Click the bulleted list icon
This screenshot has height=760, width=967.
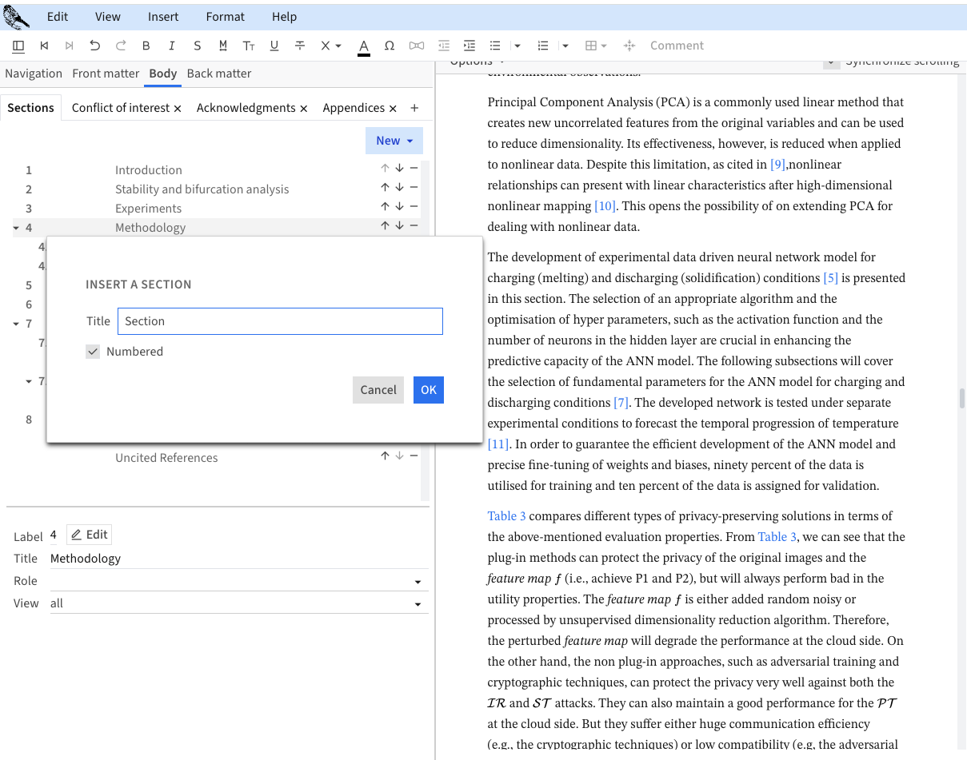(x=495, y=46)
